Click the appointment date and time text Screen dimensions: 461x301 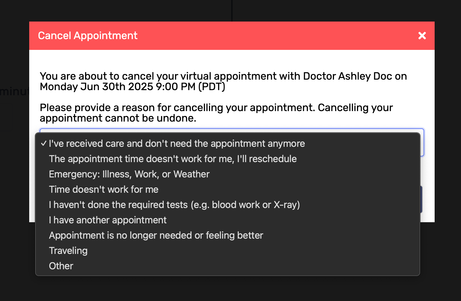tap(132, 87)
